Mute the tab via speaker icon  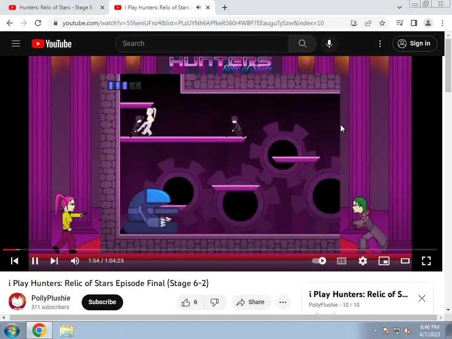198,8
